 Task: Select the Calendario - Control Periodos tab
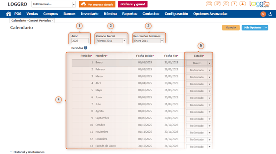(31, 21)
